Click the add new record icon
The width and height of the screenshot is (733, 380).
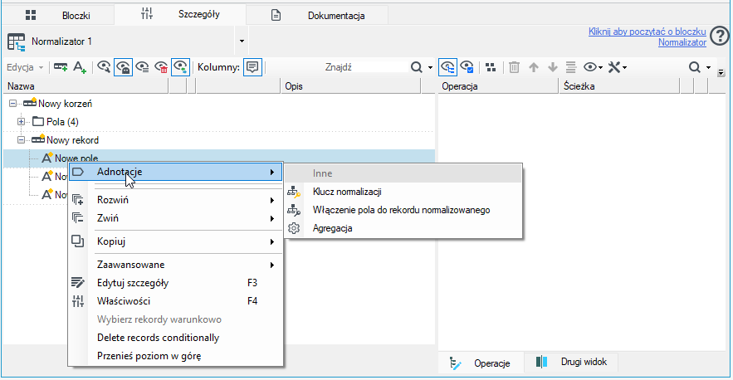[61, 67]
